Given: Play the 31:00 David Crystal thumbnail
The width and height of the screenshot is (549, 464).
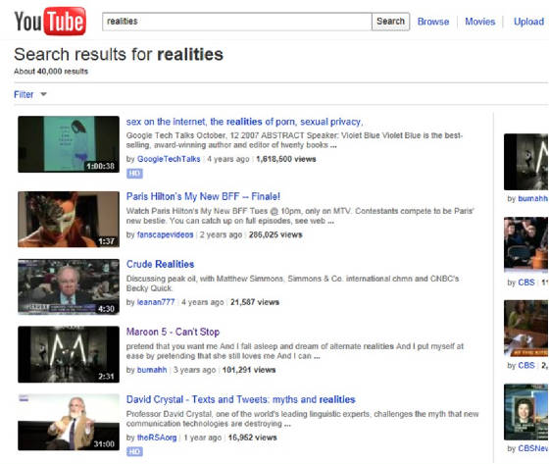Looking at the screenshot, I should tap(69, 422).
